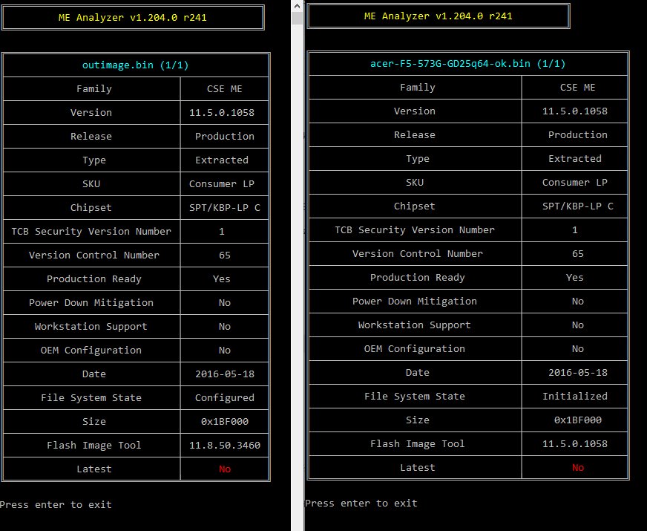Click the left window's 'SPT/KBP-LP C' Chipset value

[x=225, y=208]
